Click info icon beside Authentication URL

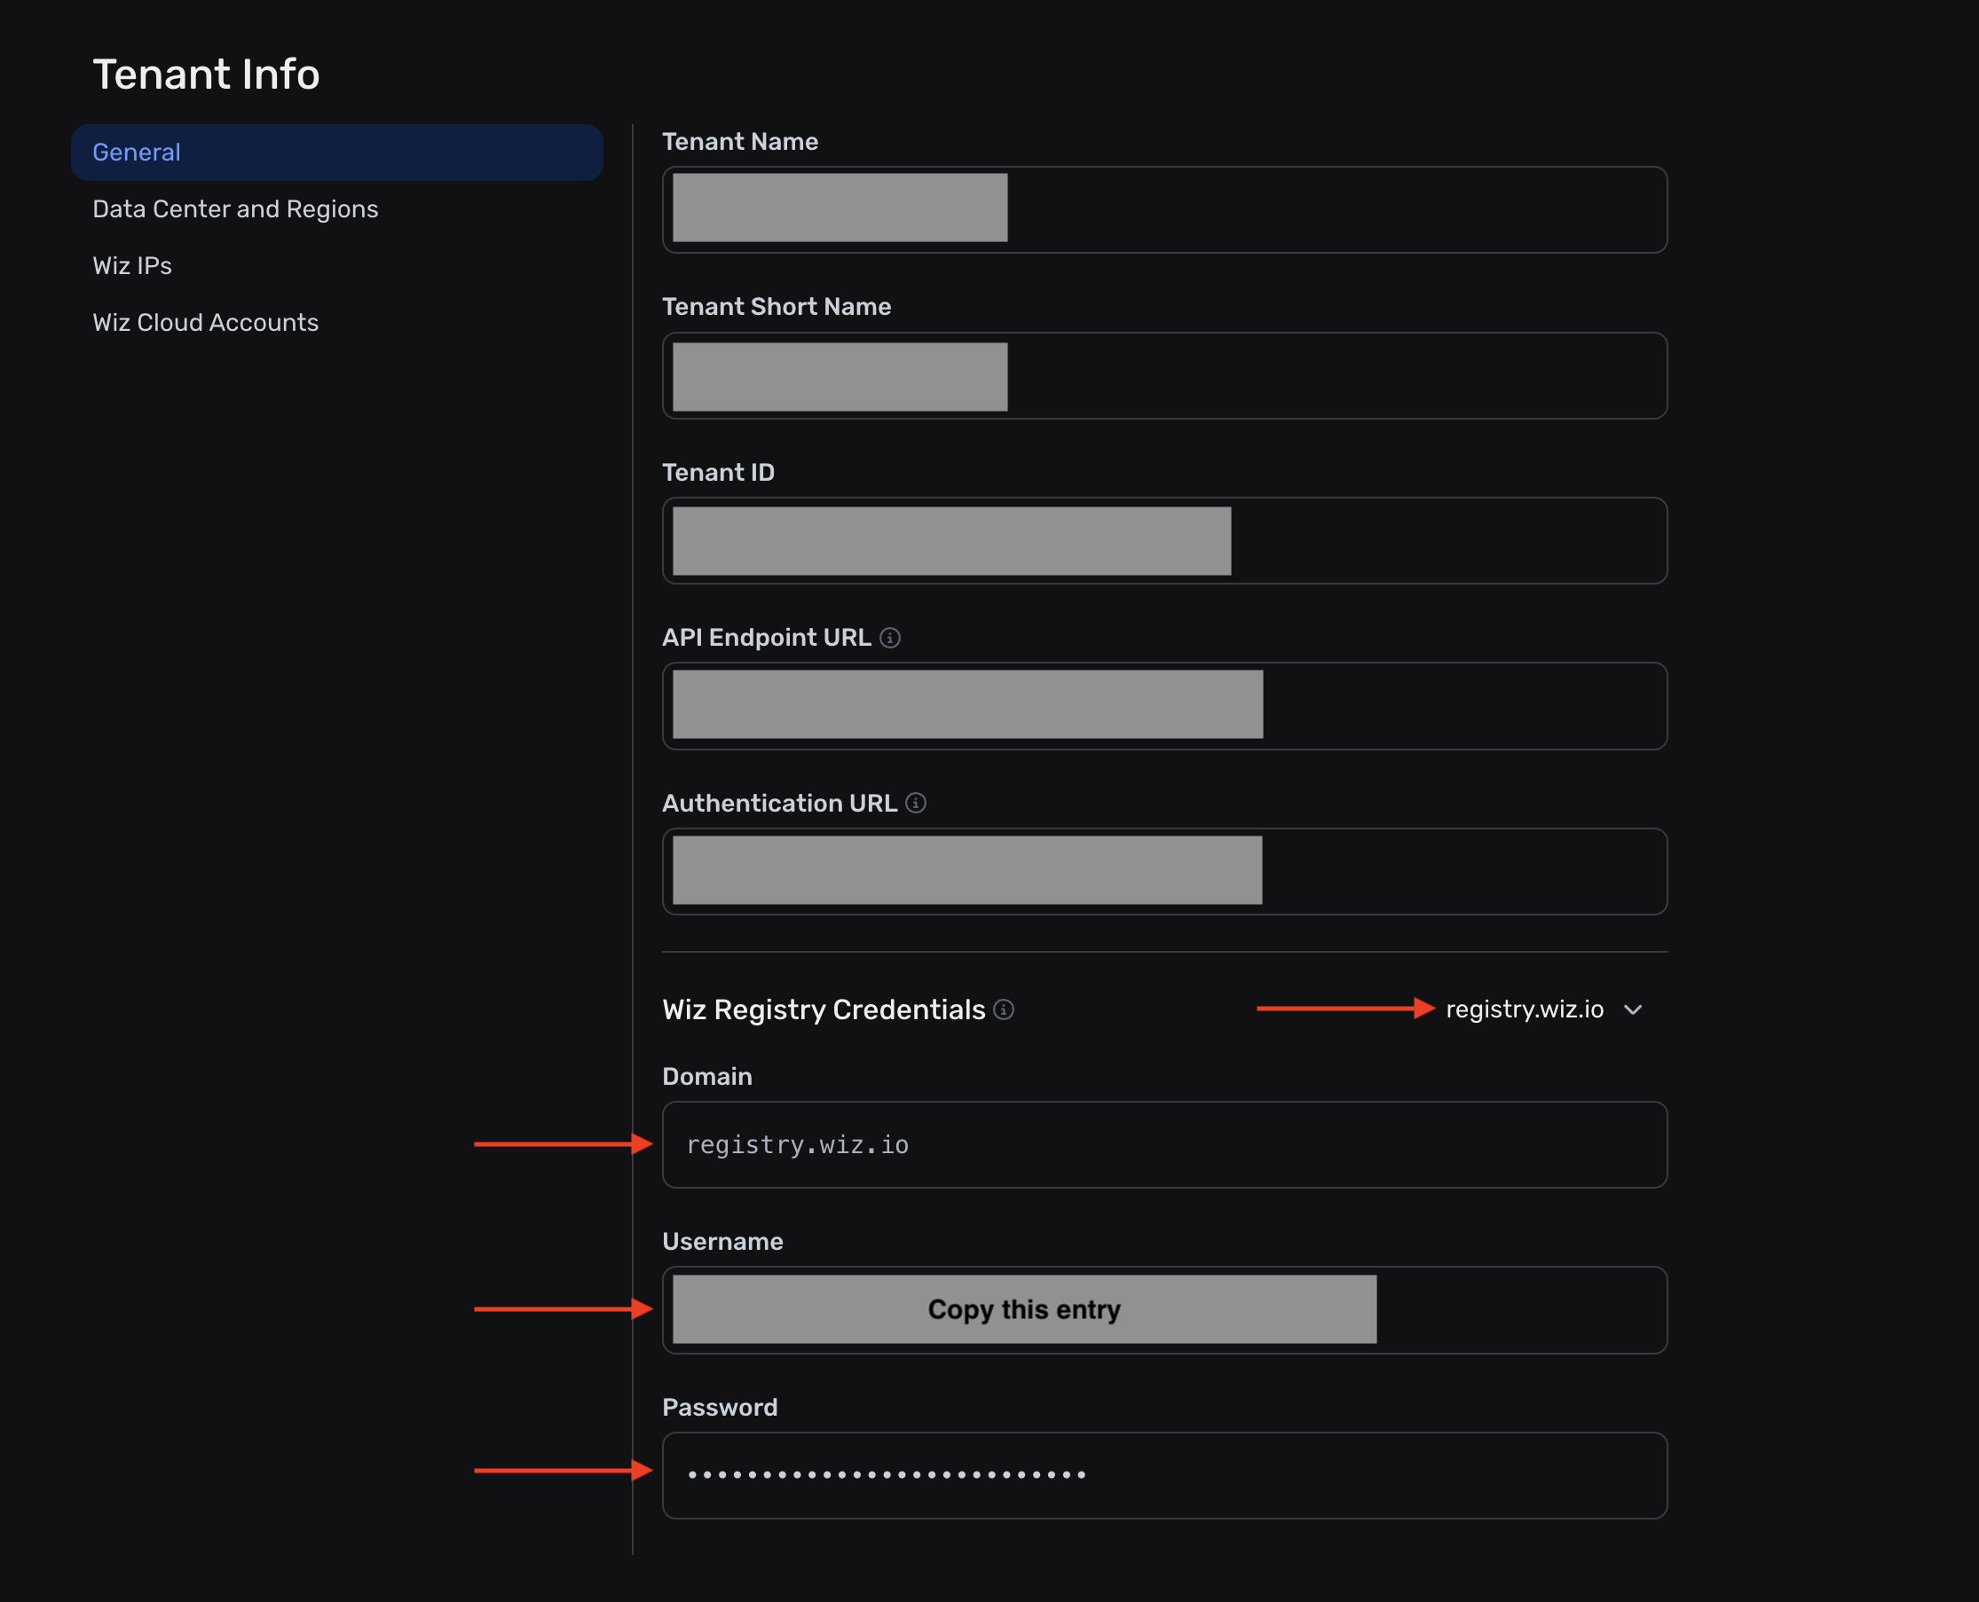(x=916, y=803)
